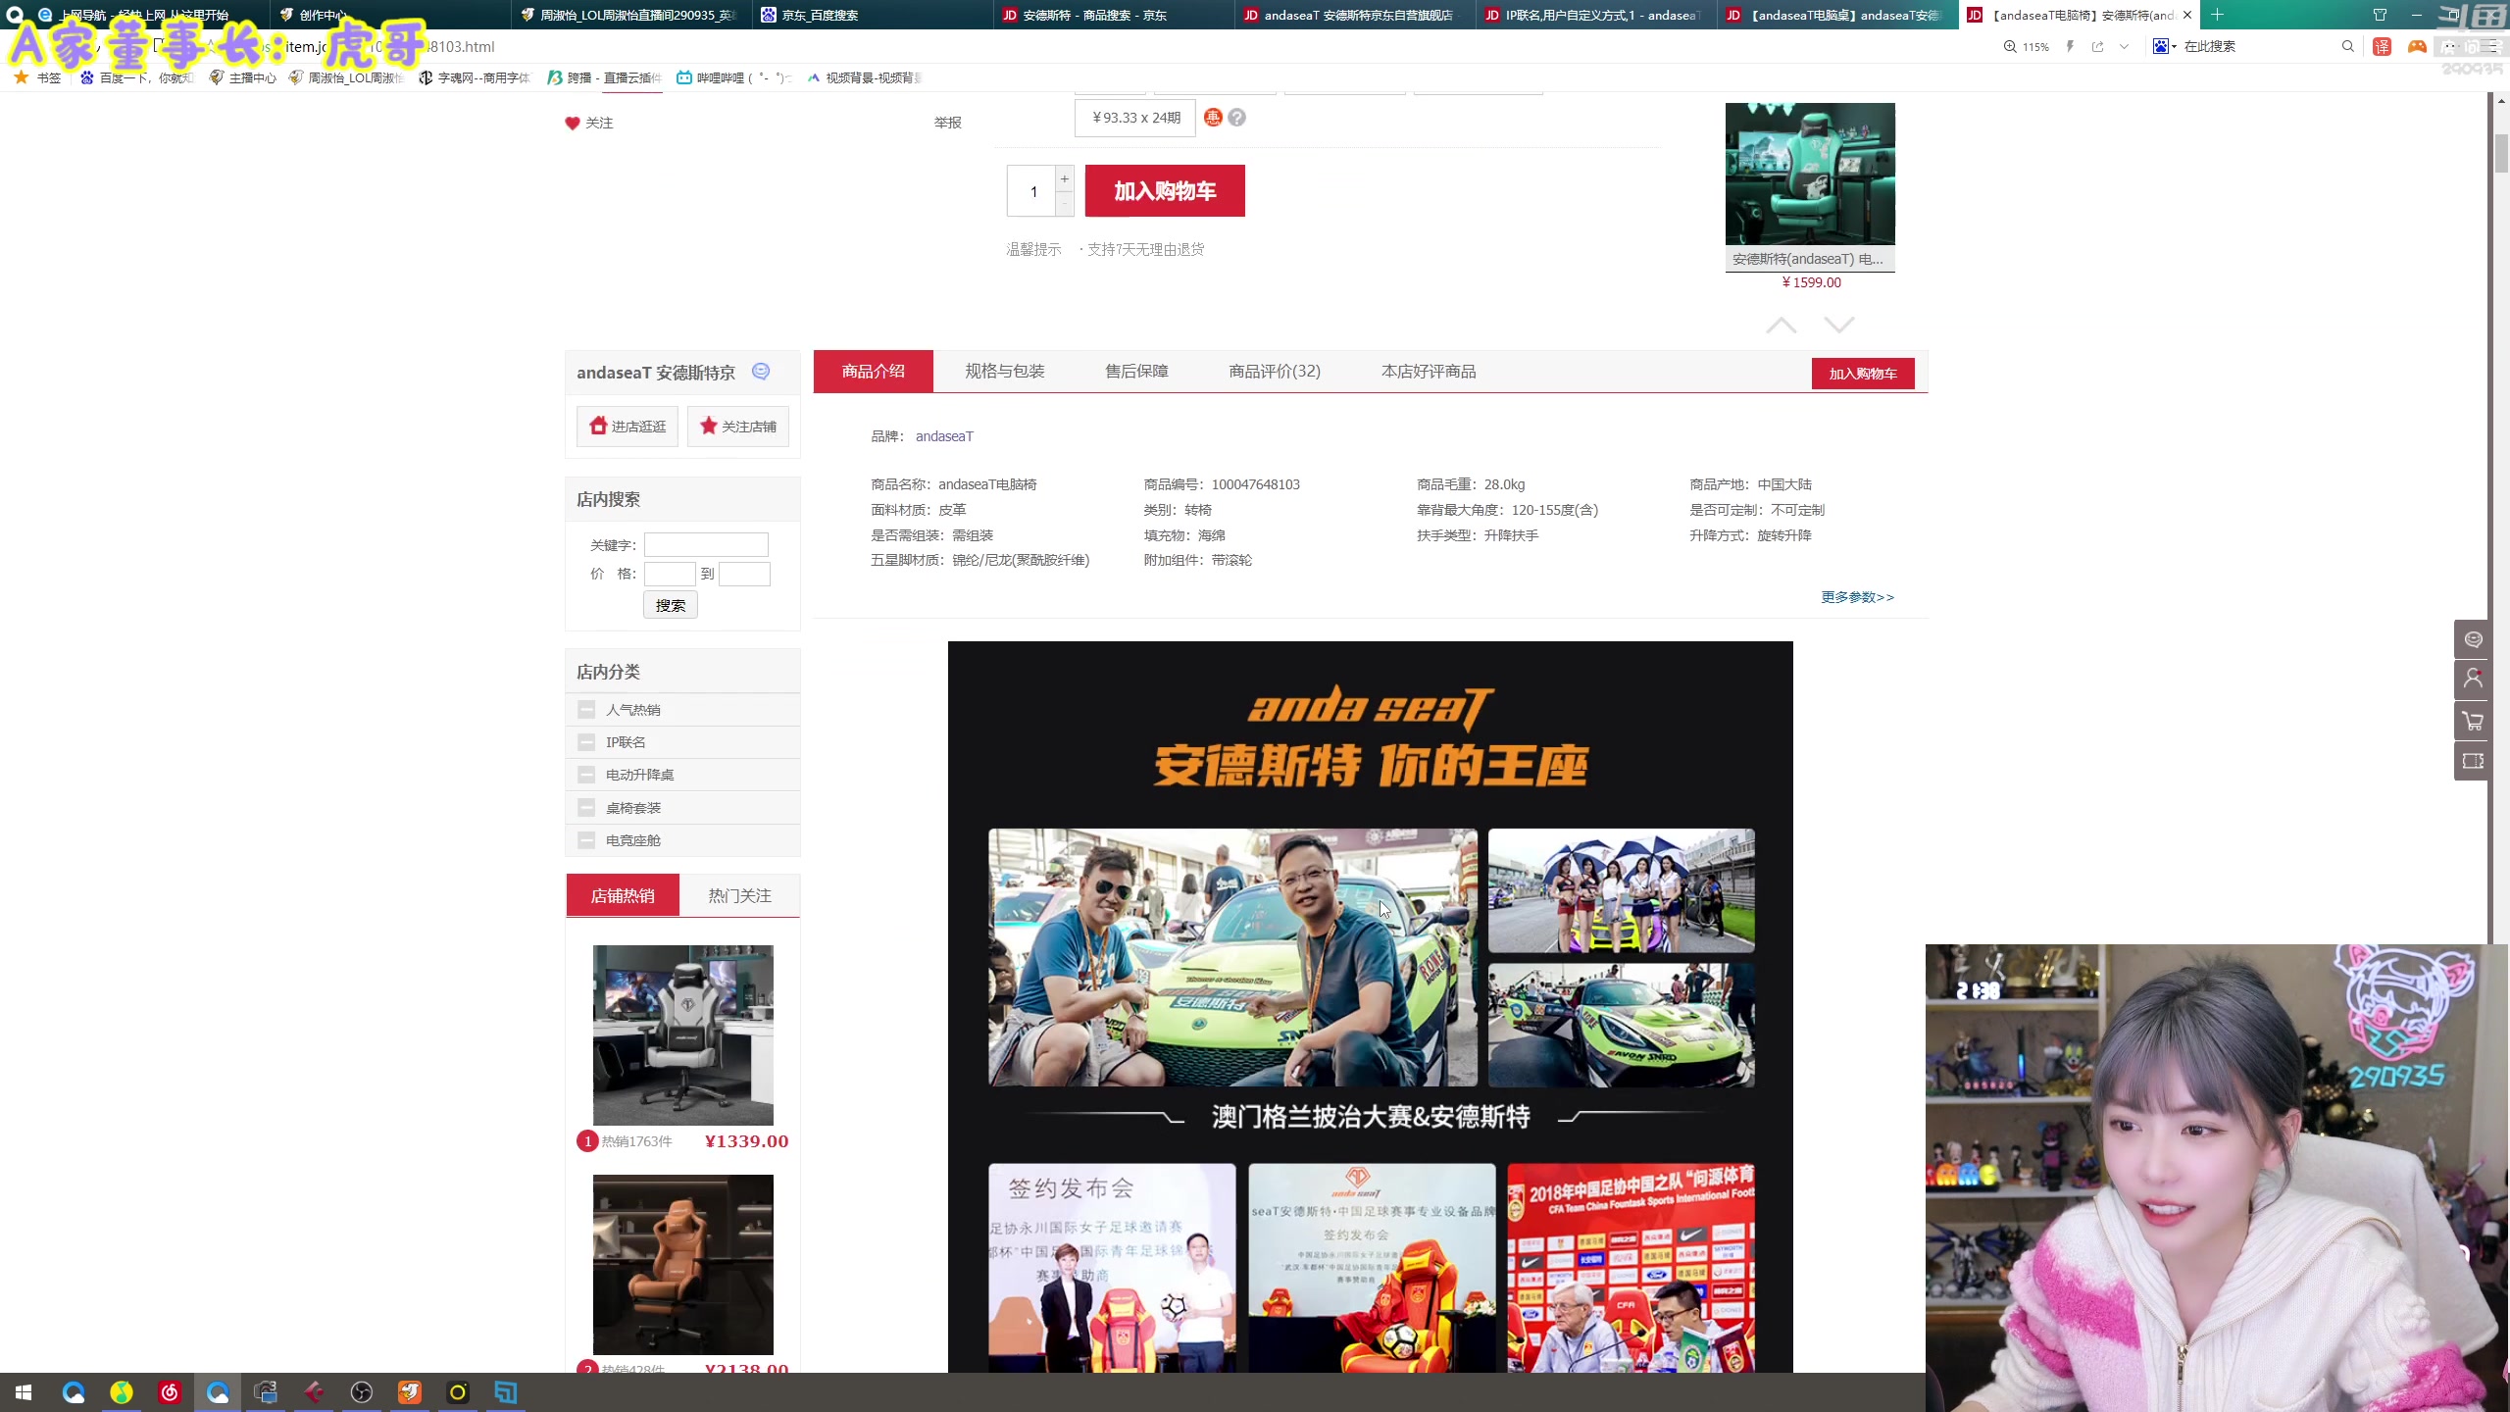Open the yellow QQ Music taskbar icon

(122, 1392)
